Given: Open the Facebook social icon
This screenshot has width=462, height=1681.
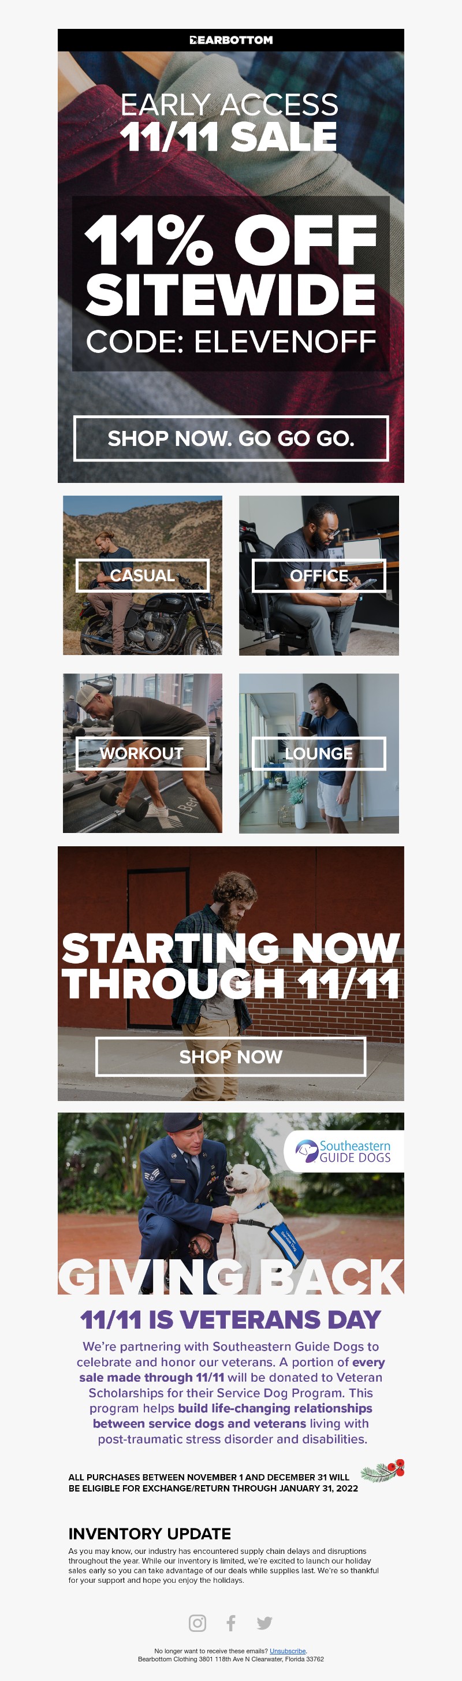Looking at the screenshot, I should (231, 1623).
